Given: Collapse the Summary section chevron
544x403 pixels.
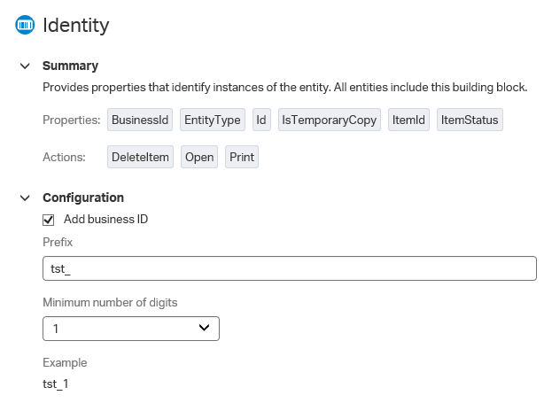Looking at the screenshot, I should [25, 66].
